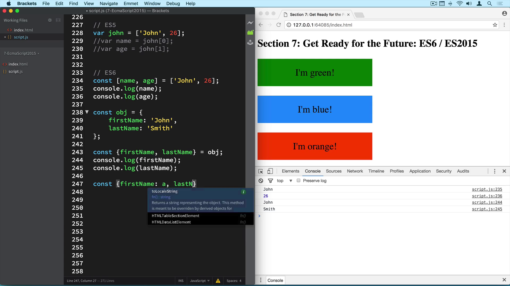510x286 pixels.
Task: Open the Emmet menu
Action: click(131, 3)
